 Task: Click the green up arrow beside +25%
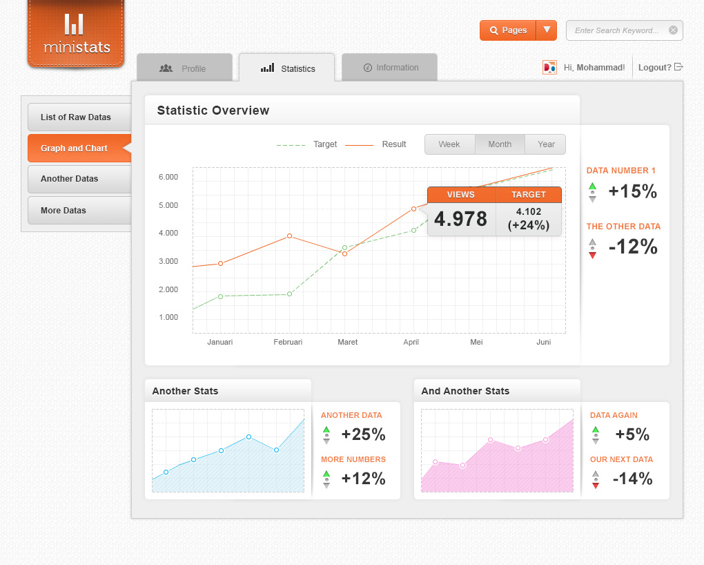click(x=326, y=430)
